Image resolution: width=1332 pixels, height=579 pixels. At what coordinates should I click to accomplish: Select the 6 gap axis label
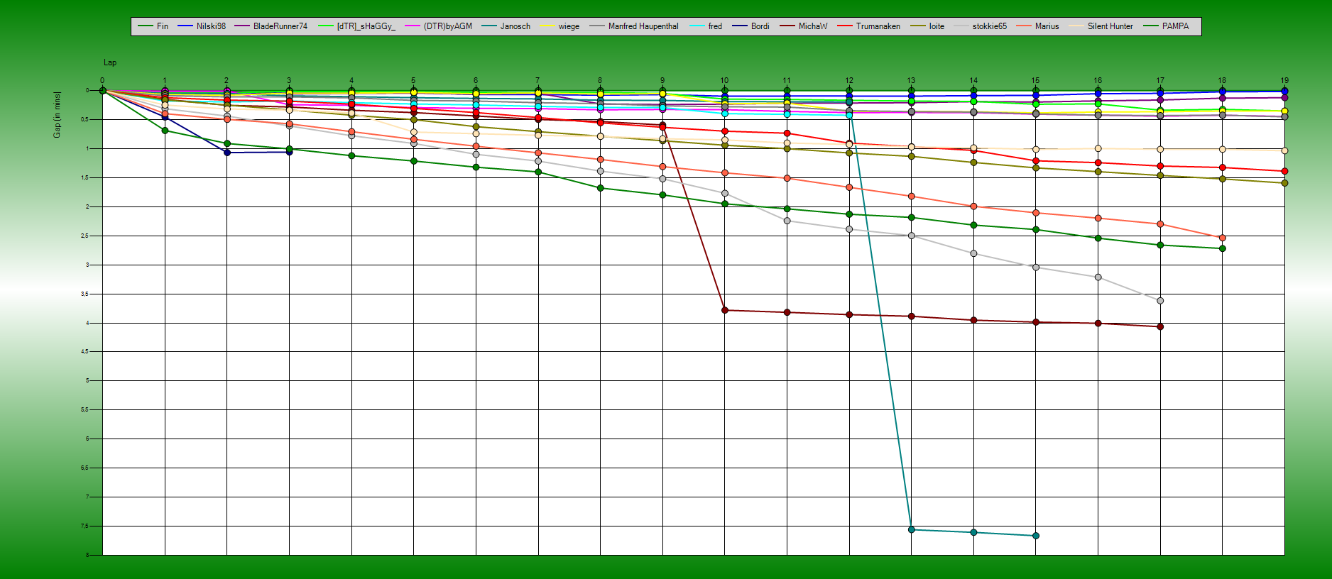click(87, 439)
